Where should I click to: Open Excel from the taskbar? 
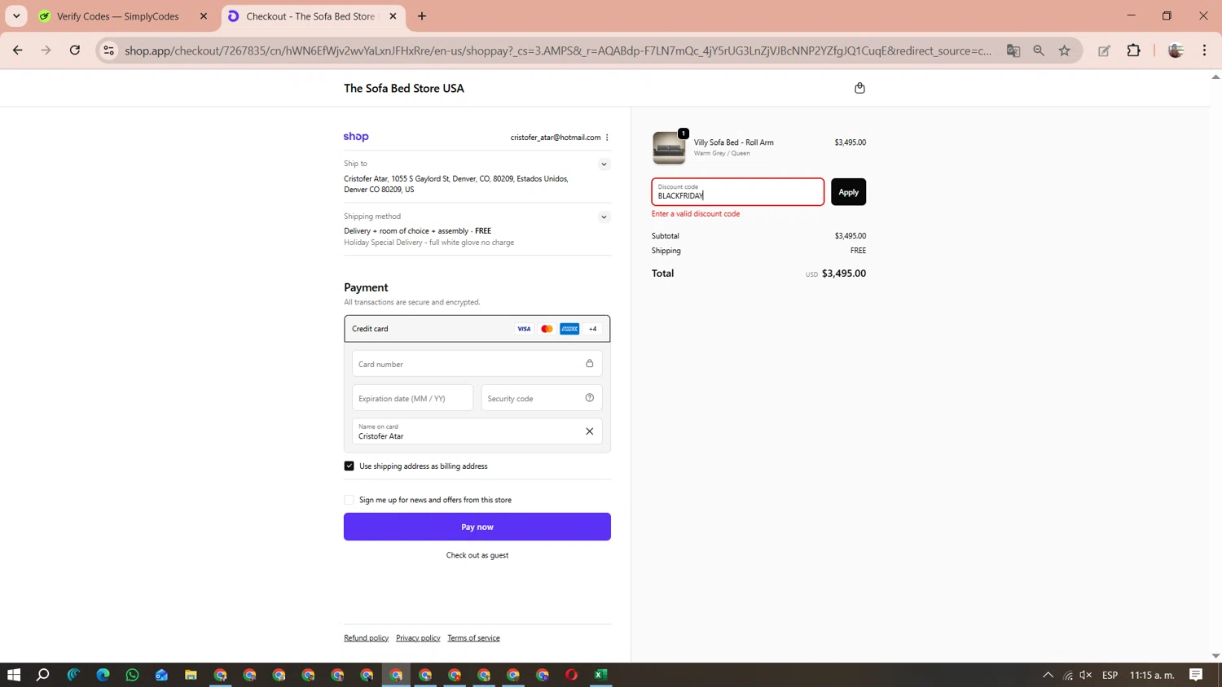[601, 675]
